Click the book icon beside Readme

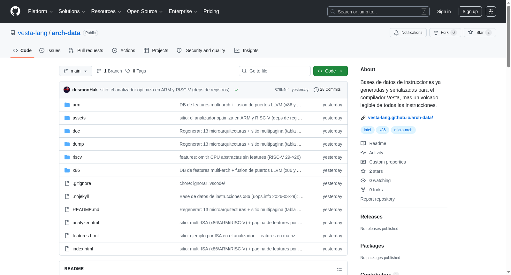point(363,143)
